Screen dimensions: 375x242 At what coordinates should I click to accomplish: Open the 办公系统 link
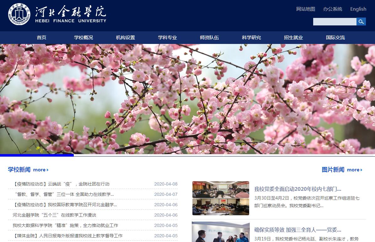333,9
